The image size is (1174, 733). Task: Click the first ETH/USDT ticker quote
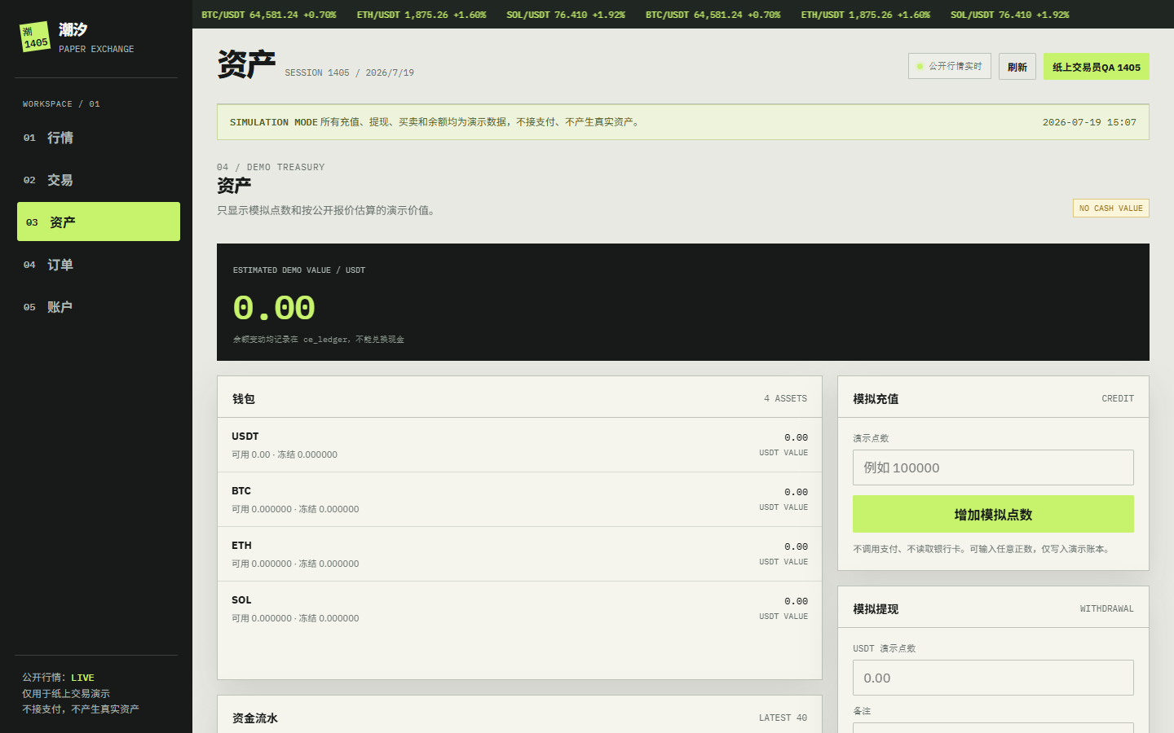pyautogui.click(x=421, y=15)
